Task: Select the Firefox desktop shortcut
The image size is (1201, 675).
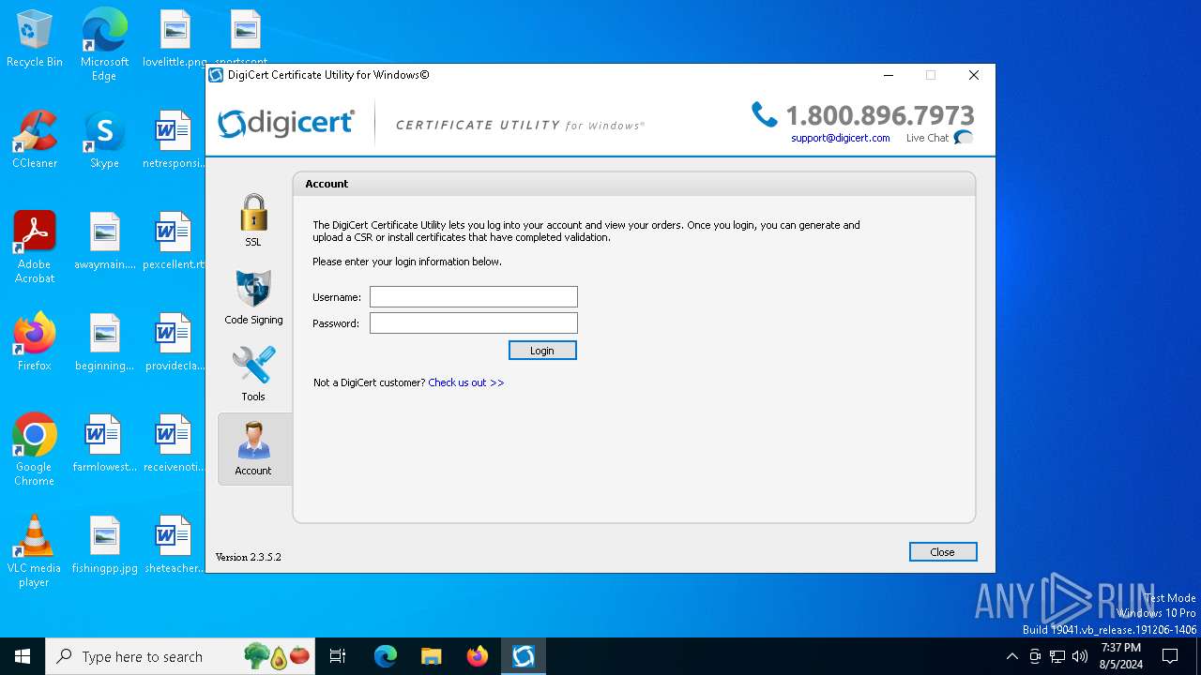Action: pyautogui.click(x=35, y=342)
